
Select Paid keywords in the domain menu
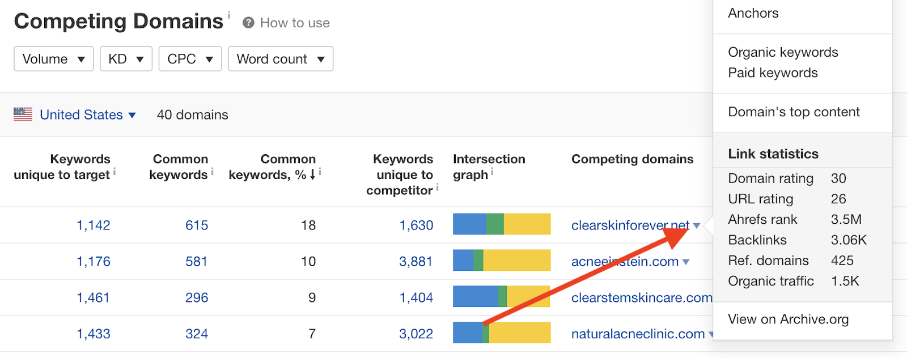(773, 73)
